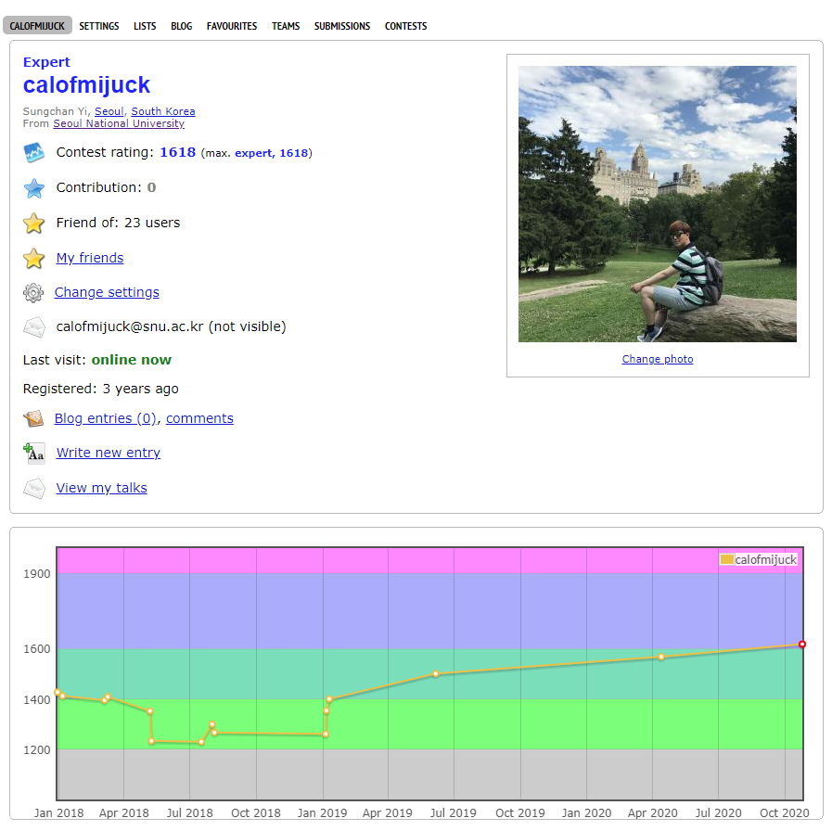The height and width of the screenshot is (831, 832).
Task: Click the yellow star beside Friend of
Action: pyautogui.click(x=34, y=223)
